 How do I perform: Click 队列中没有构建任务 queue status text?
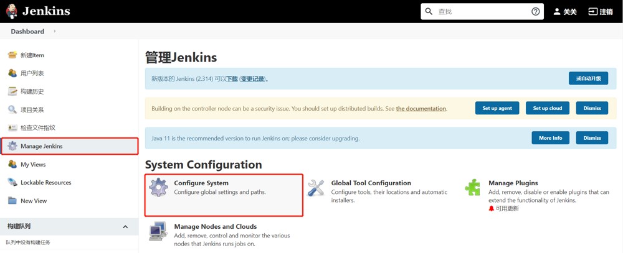point(28,242)
